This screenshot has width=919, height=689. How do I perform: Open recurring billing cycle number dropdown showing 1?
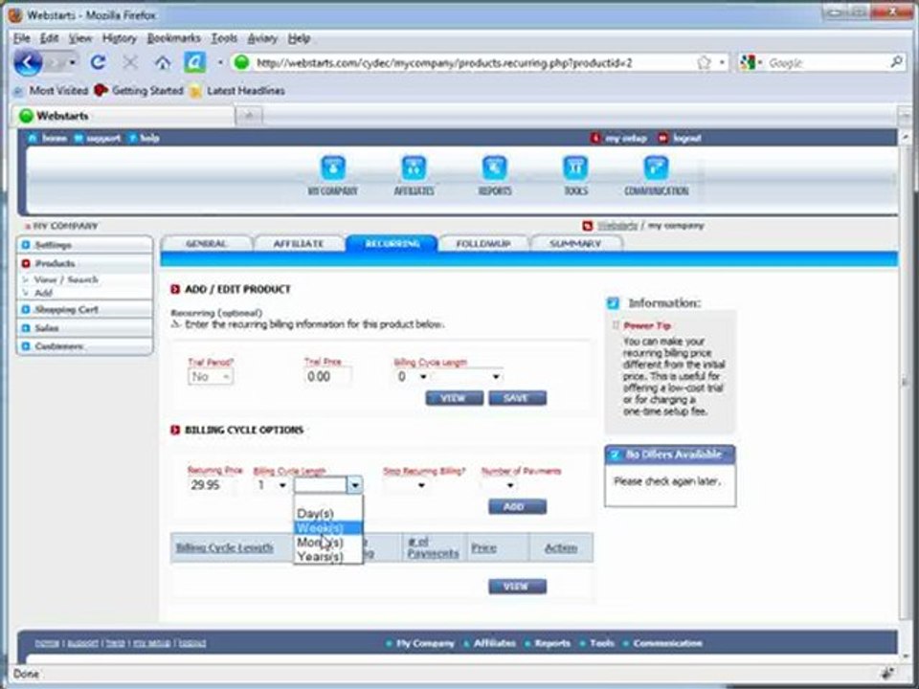[271, 485]
